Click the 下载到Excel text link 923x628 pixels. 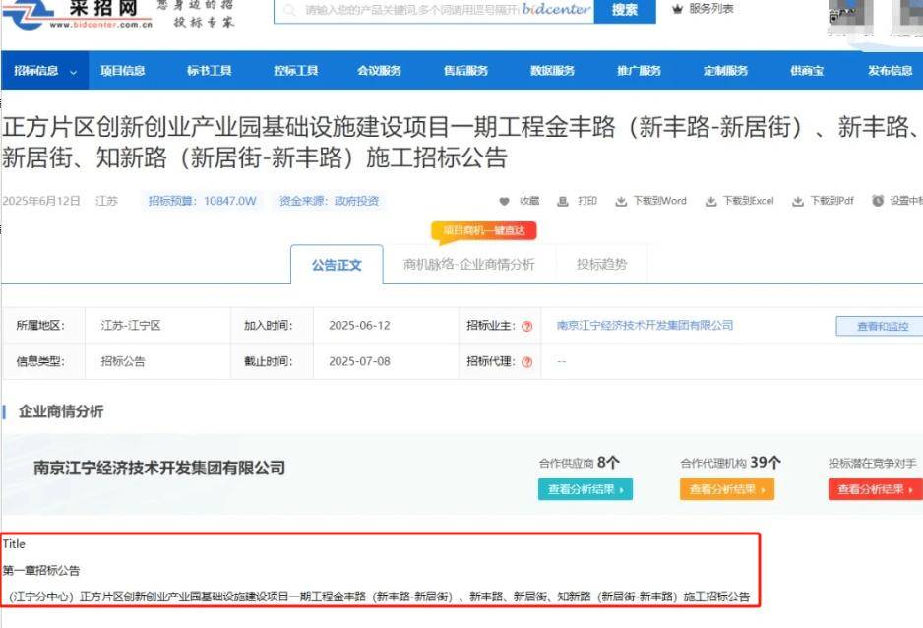pyautogui.click(x=748, y=201)
